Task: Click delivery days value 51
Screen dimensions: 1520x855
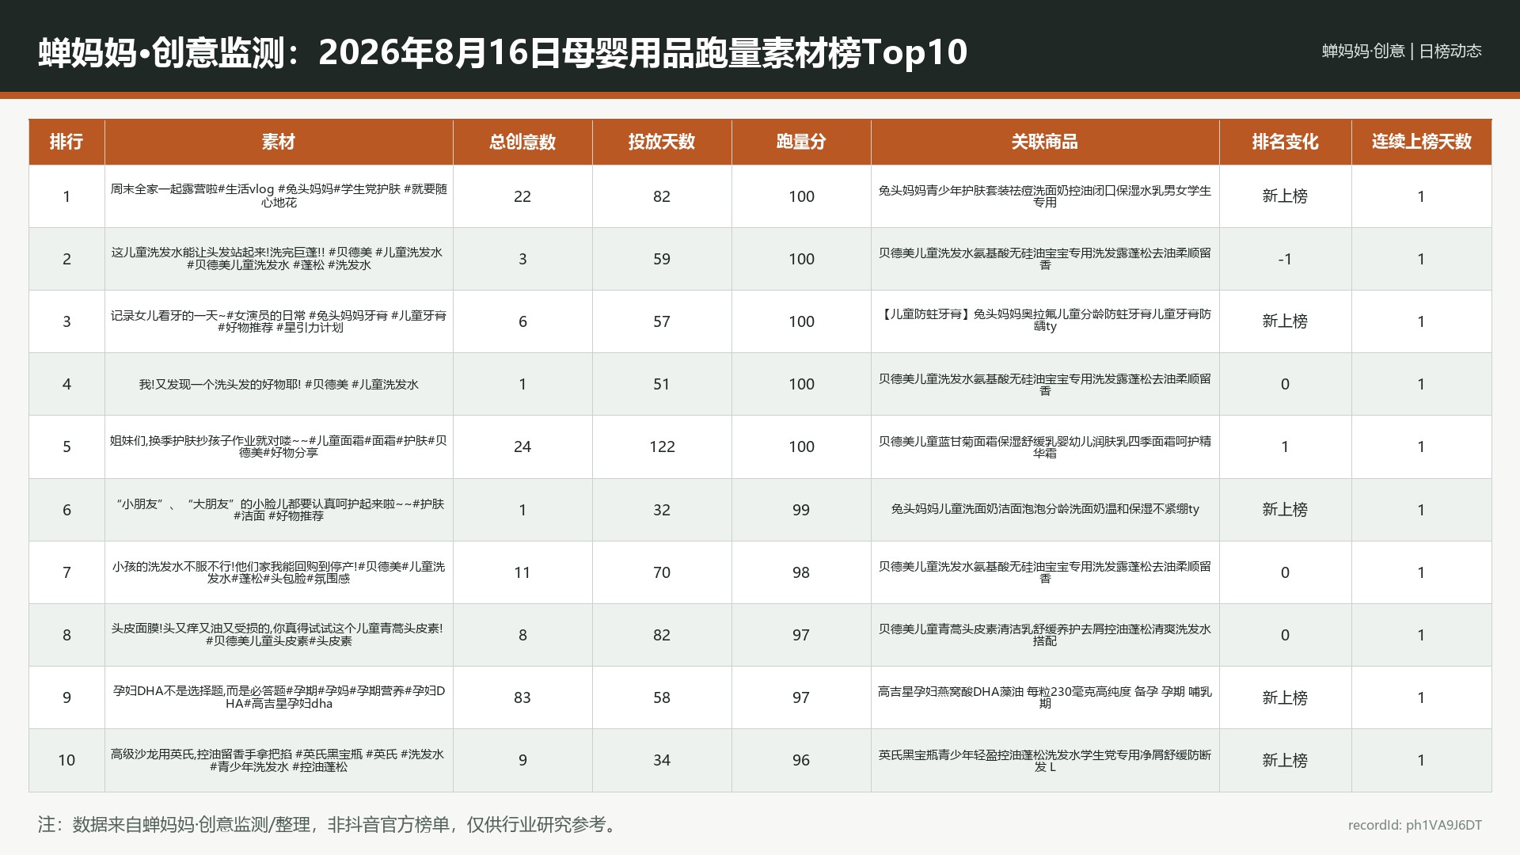Action: 662,384
